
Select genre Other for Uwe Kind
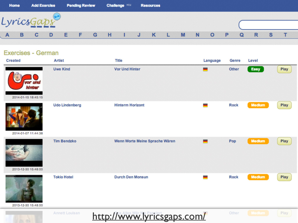tap(234, 69)
